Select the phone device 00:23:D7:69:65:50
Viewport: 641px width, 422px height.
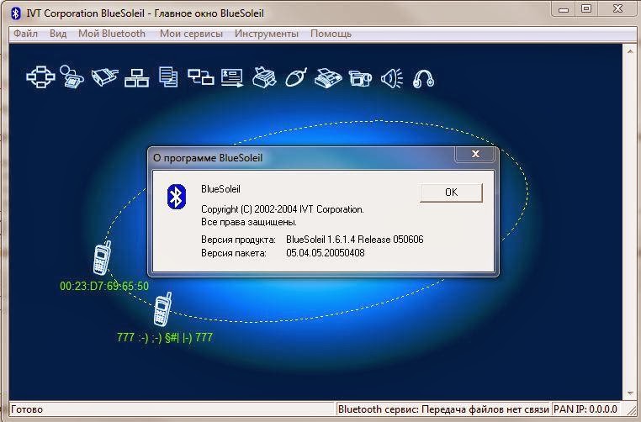[x=102, y=258]
